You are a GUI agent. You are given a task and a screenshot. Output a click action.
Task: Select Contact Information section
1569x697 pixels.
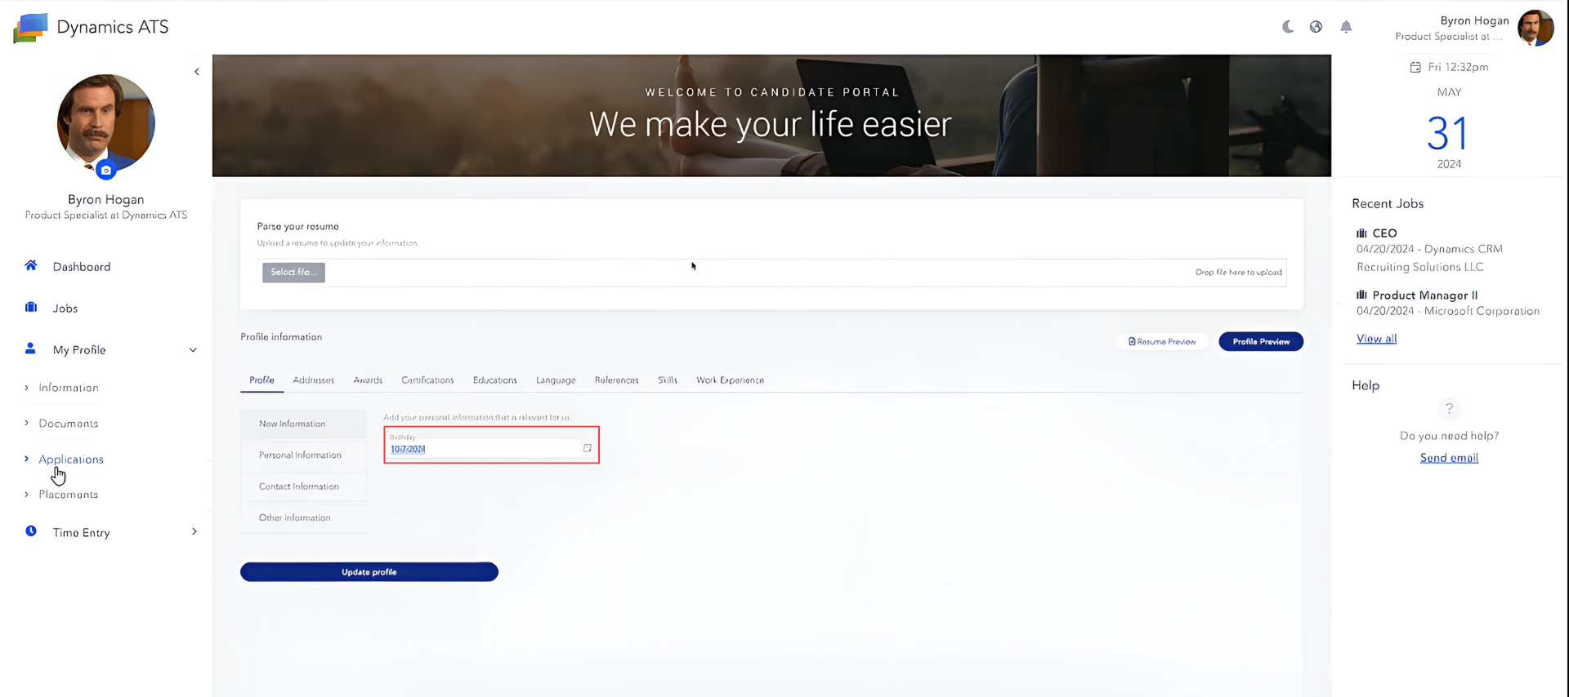pos(304,486)
